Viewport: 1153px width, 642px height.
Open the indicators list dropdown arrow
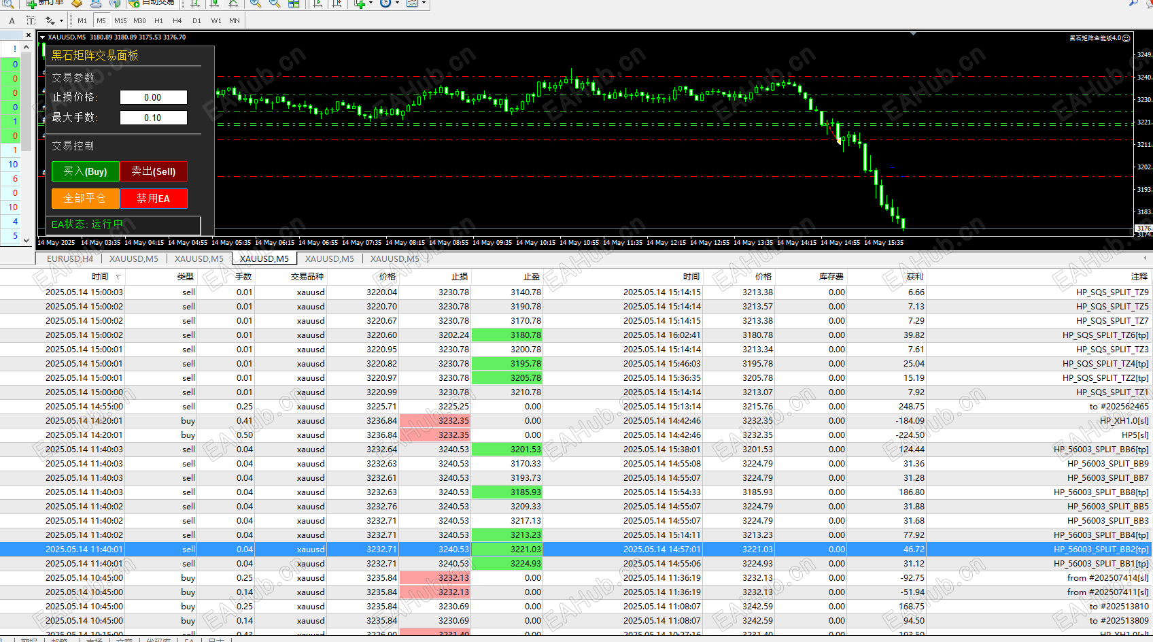[371, 3]
